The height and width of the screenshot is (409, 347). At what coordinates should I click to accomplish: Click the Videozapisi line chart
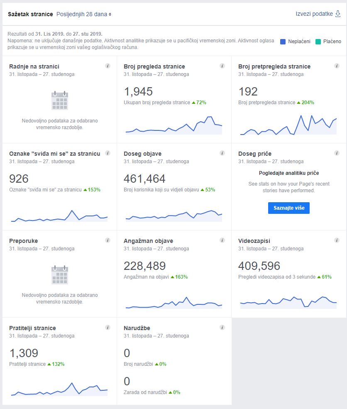point(288,303)
